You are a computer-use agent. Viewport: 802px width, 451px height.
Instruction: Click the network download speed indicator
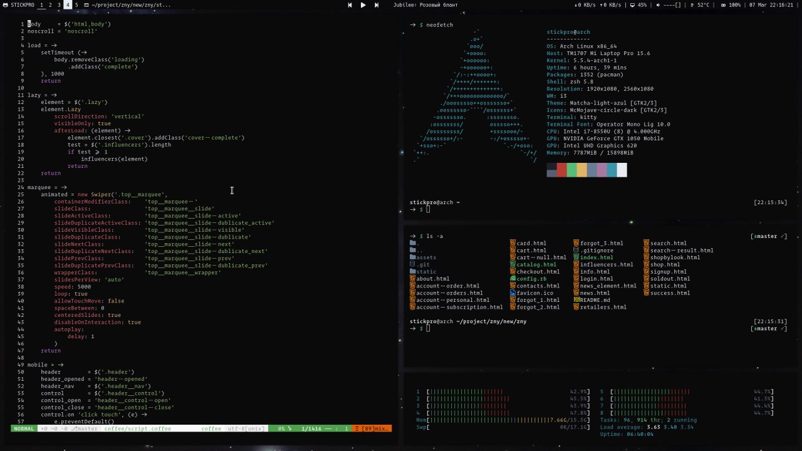click(586, 5)
